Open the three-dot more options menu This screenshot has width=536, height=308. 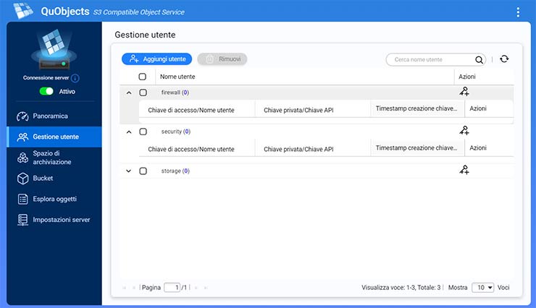pos(518,12)
